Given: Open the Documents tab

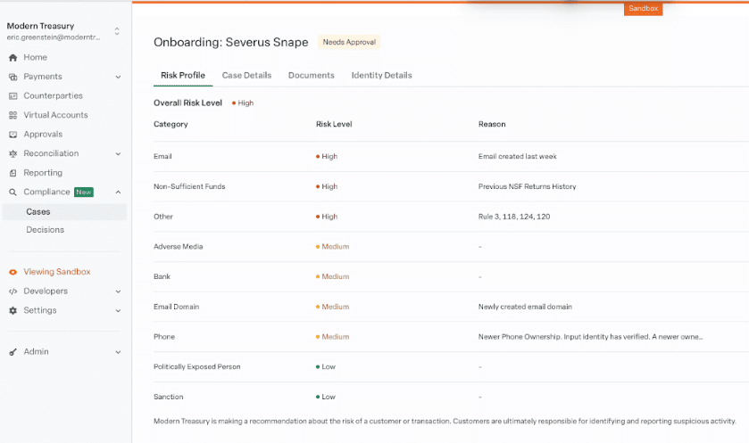Looking at the screenshot, I should [311, 76].
